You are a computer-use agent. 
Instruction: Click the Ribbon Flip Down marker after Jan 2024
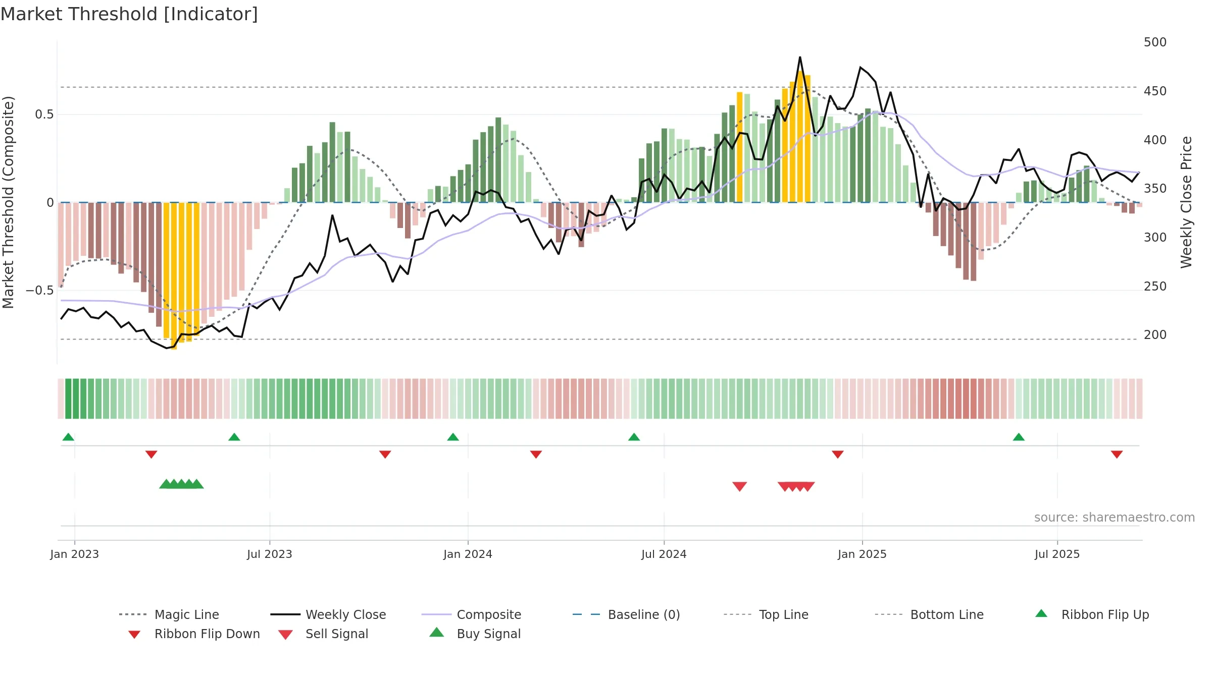point(536,455)
